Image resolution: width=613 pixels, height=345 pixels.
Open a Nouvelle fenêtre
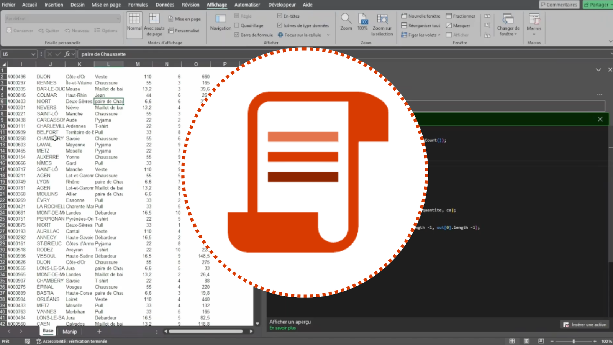pos(420,16)
